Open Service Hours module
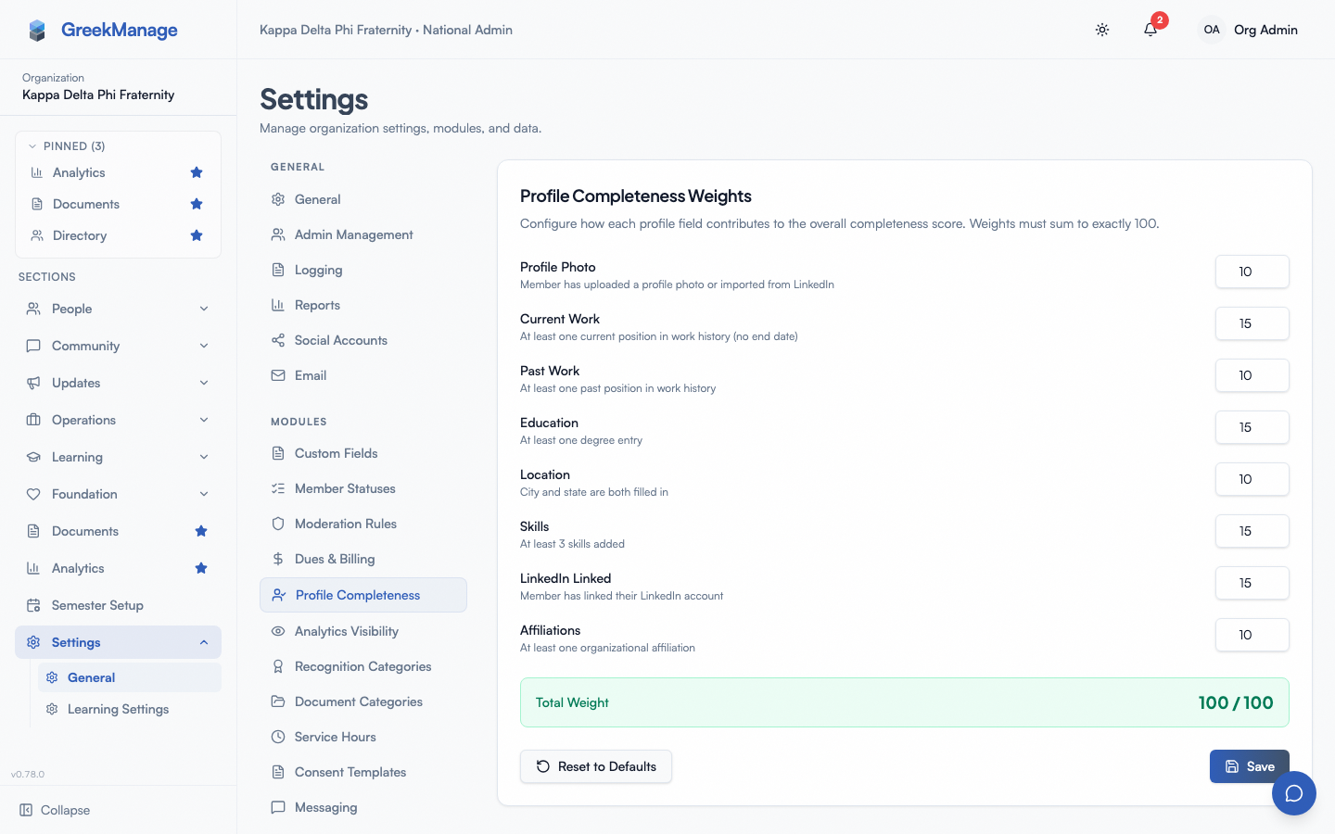 [x=363, y=737]
